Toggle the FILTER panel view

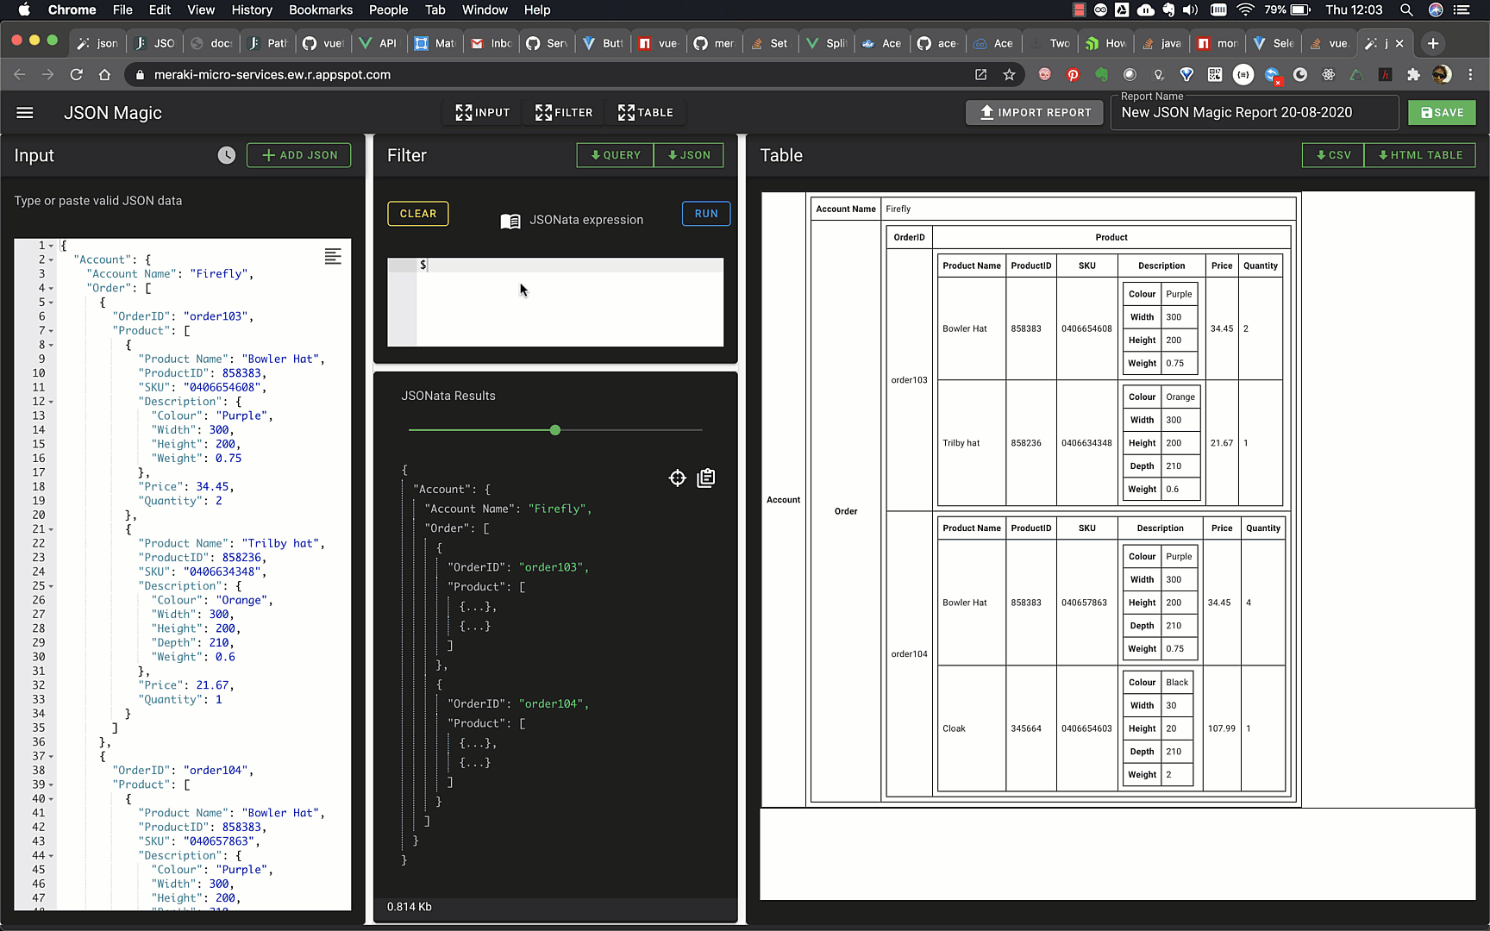click(x=564, y=113)
